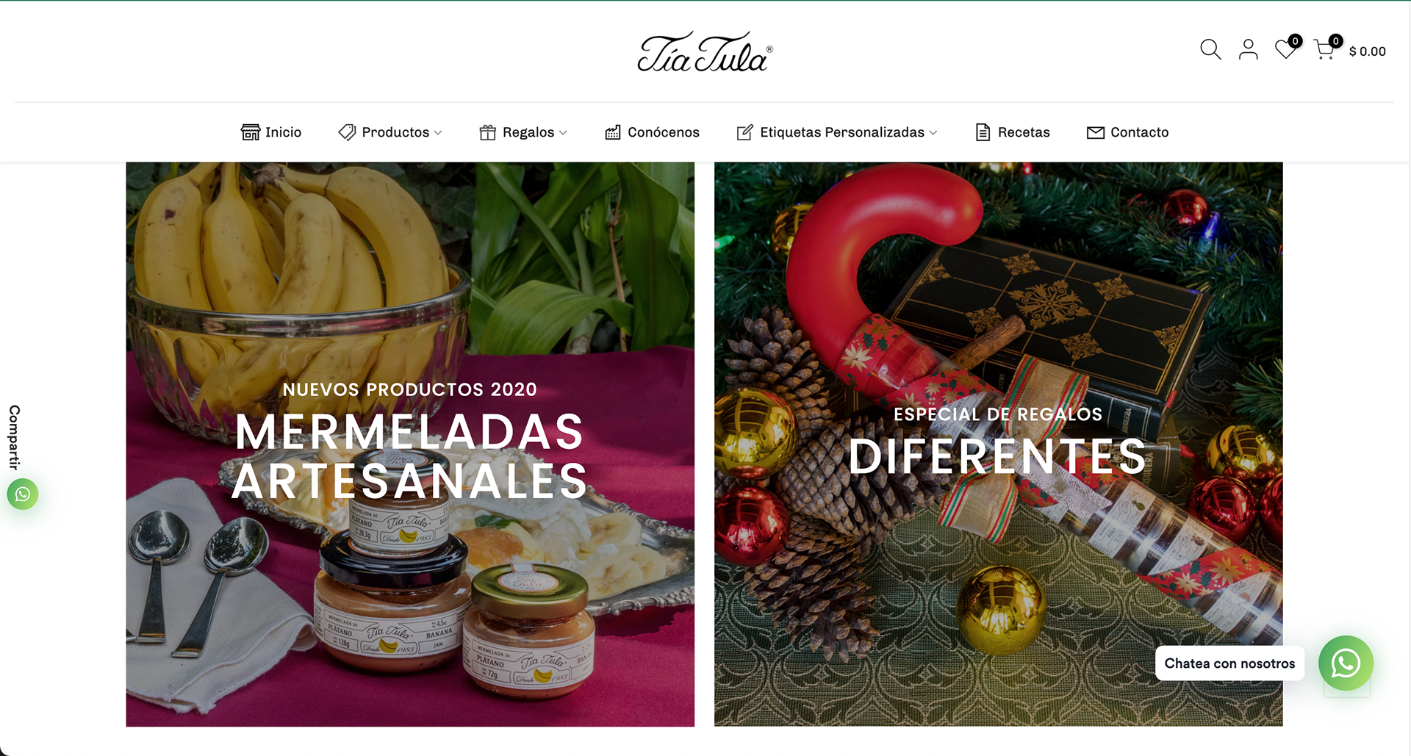Image resolution: width=1411 pixels, height=756 pixels.
Task: View the wishlist heart icon
Action: 1285,49
